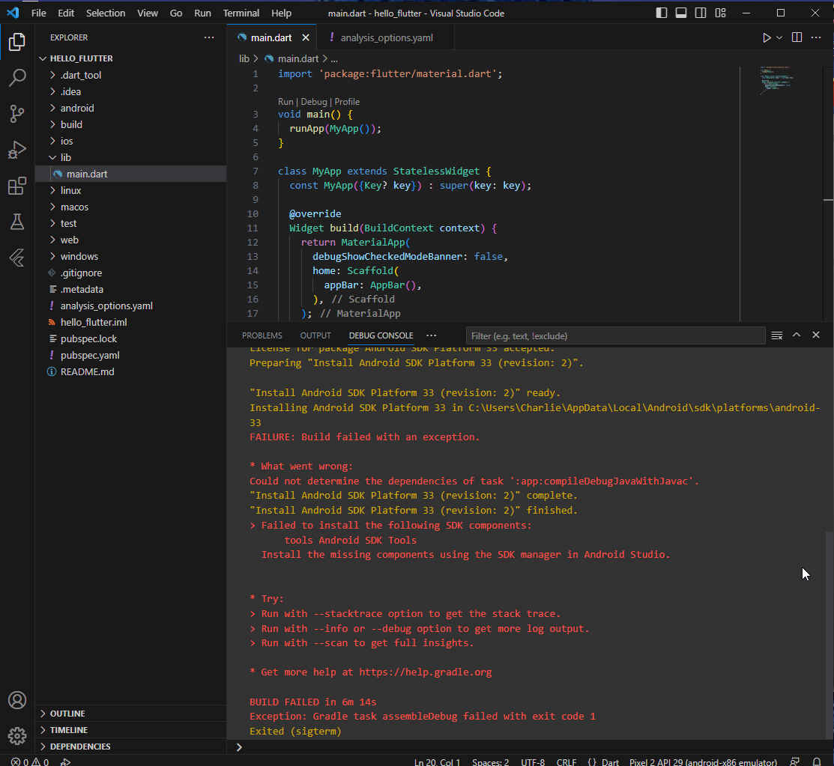Click Spaces: 2 indentation setting
Screen dimensions: 834x766
pyautogui.click(x=490, y=762)
